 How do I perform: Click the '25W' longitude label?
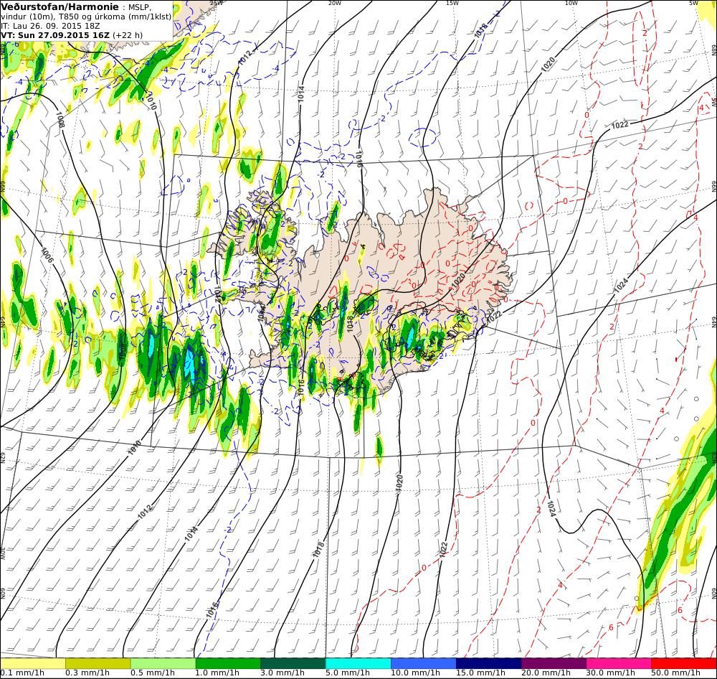coord(217,3)
